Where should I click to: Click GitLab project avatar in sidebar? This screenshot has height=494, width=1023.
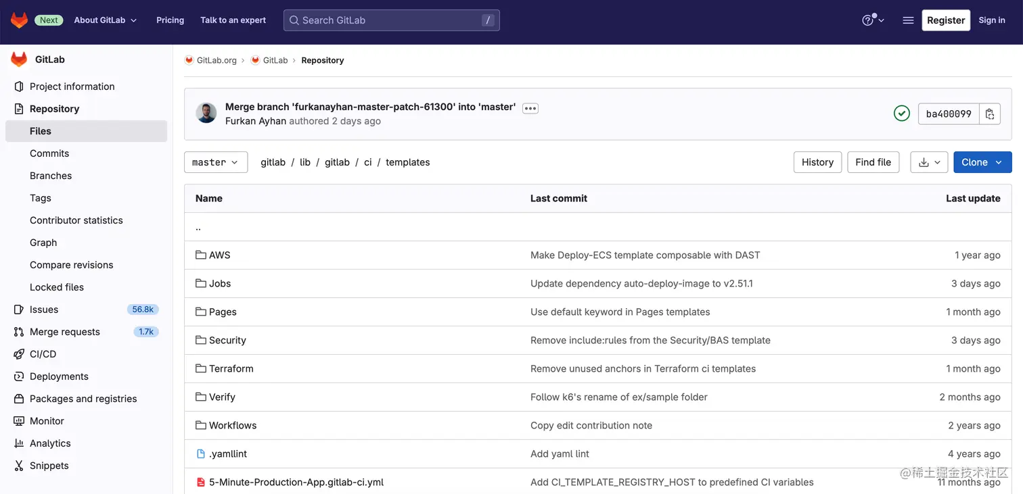click(x=19, y=59)
